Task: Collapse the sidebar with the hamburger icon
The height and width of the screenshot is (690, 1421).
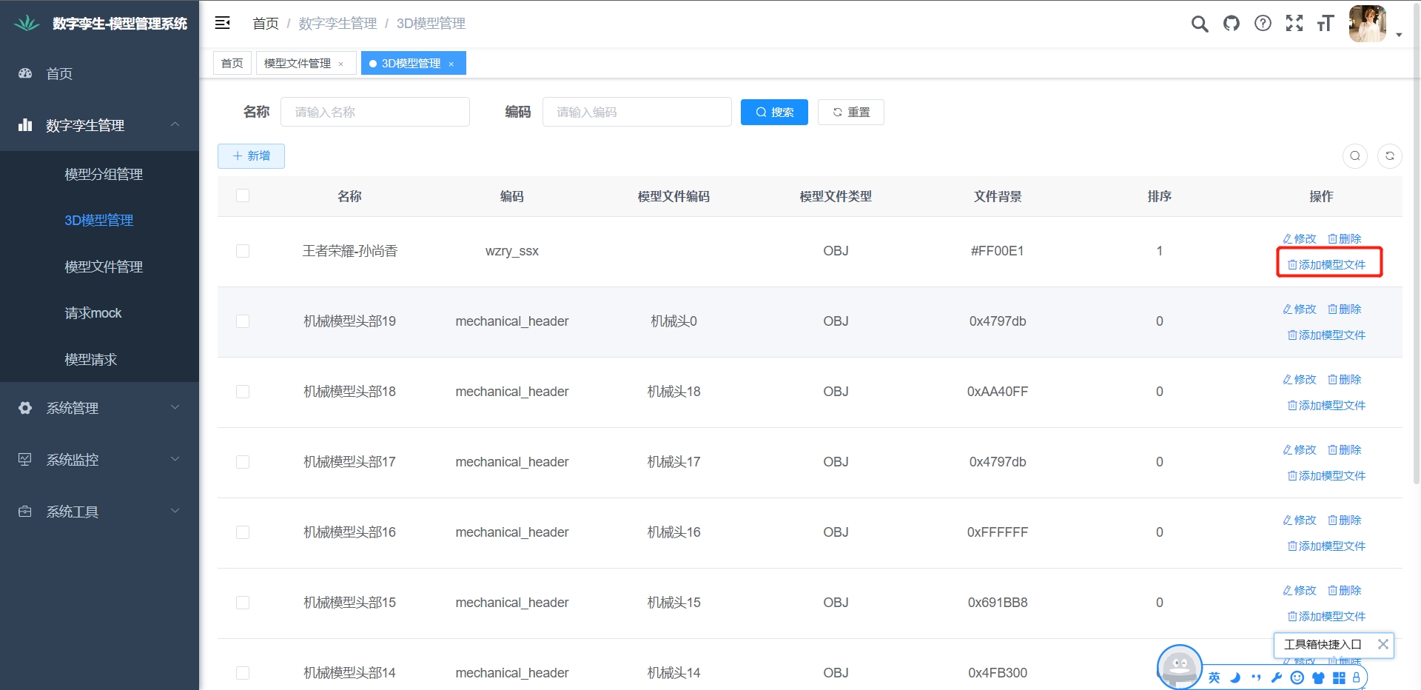Action: click(x=222, y=23)
